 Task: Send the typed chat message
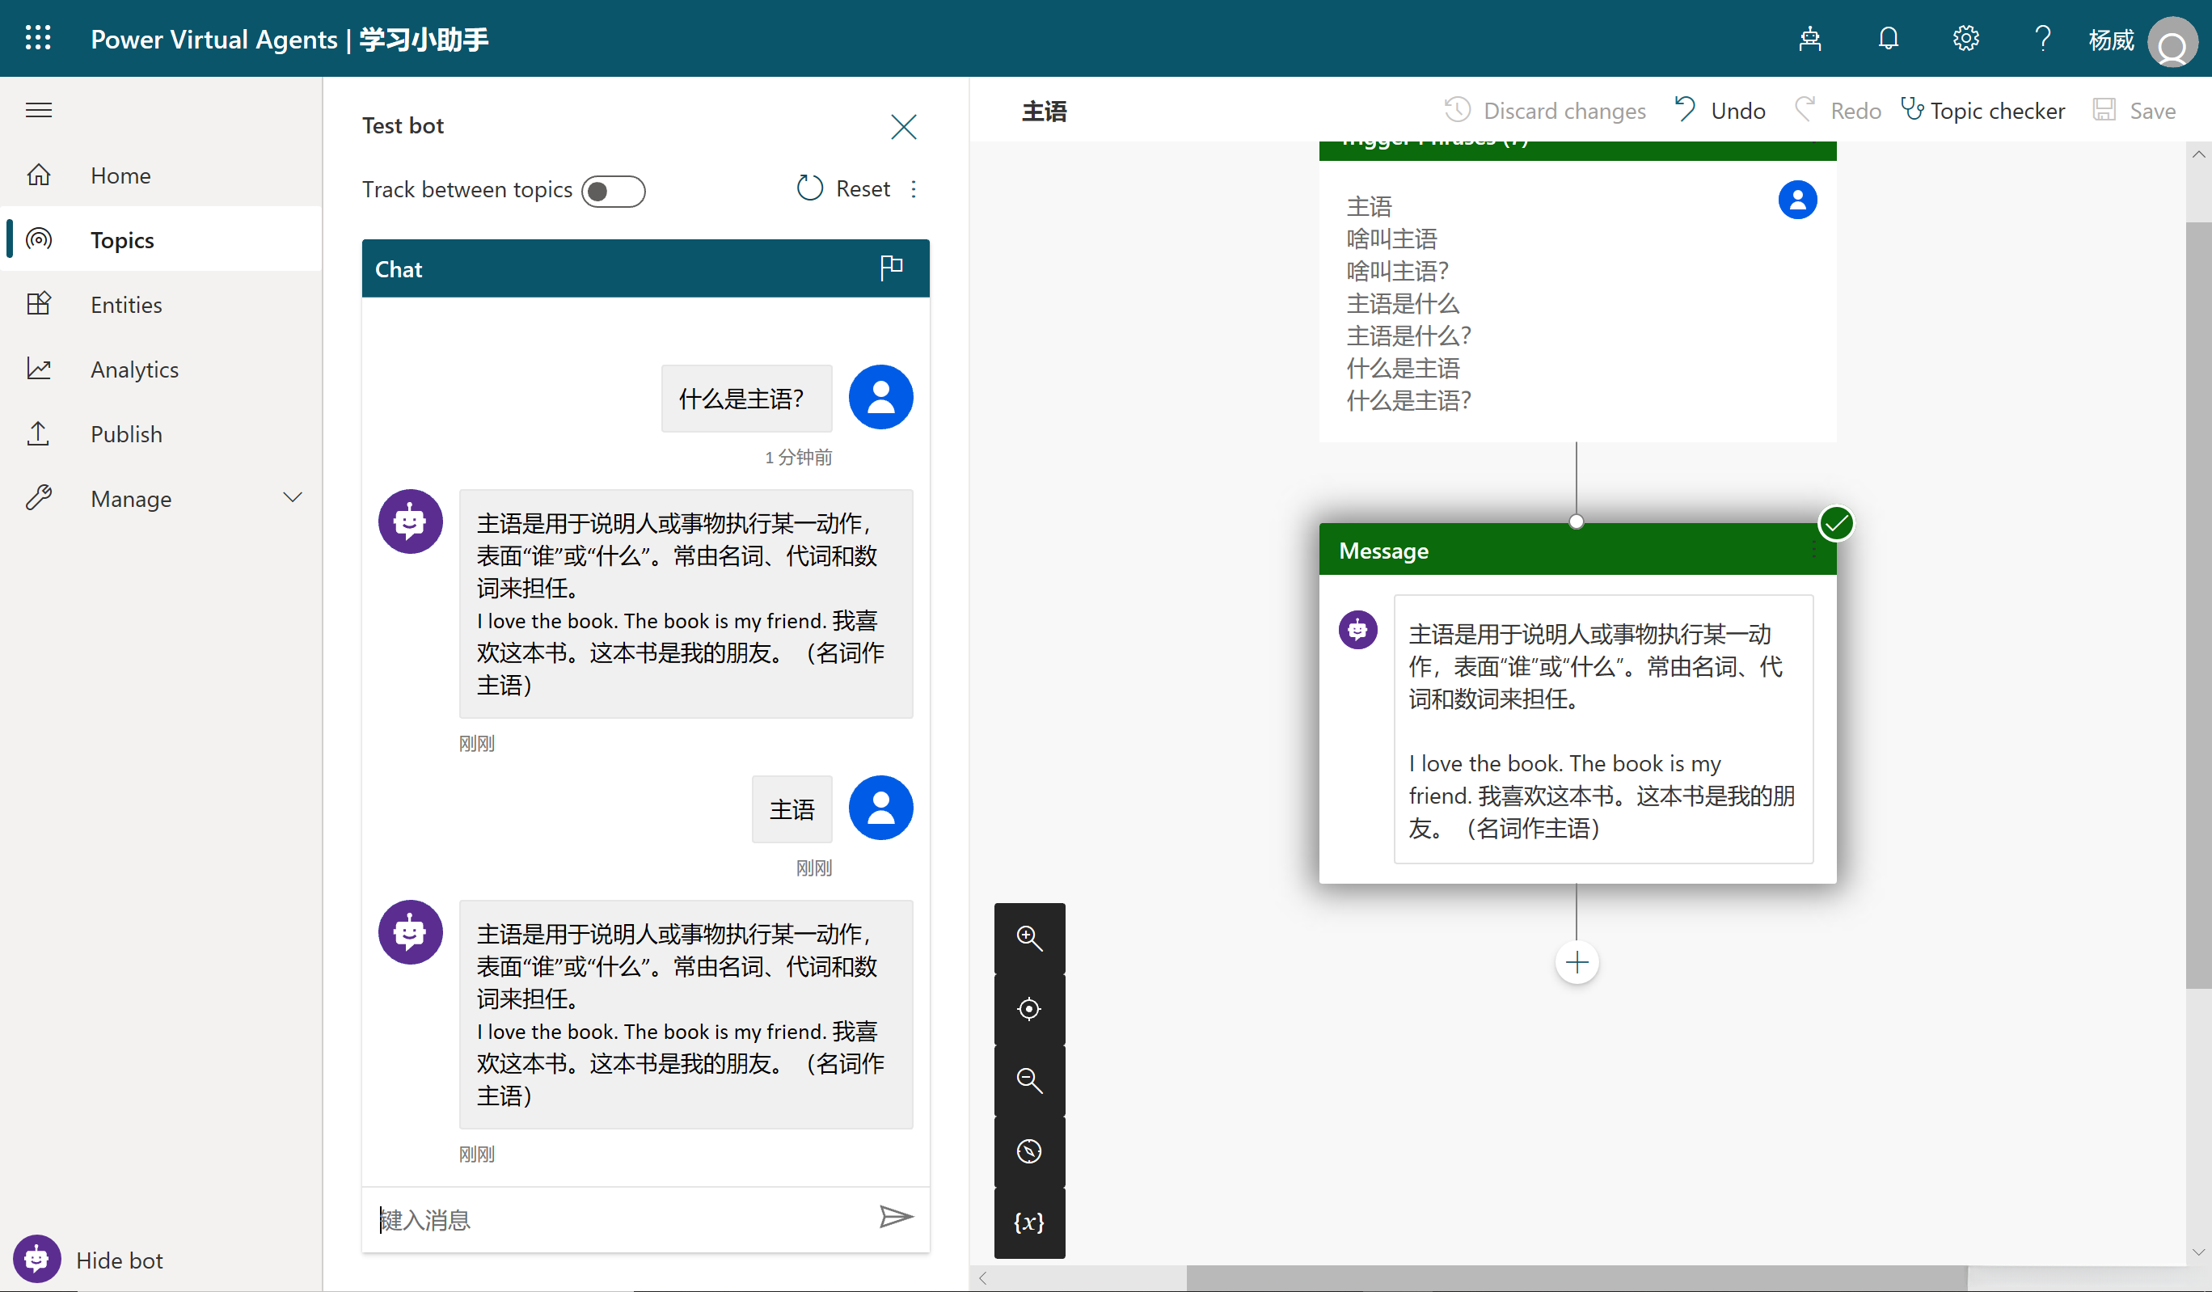tap(897, 1218)
